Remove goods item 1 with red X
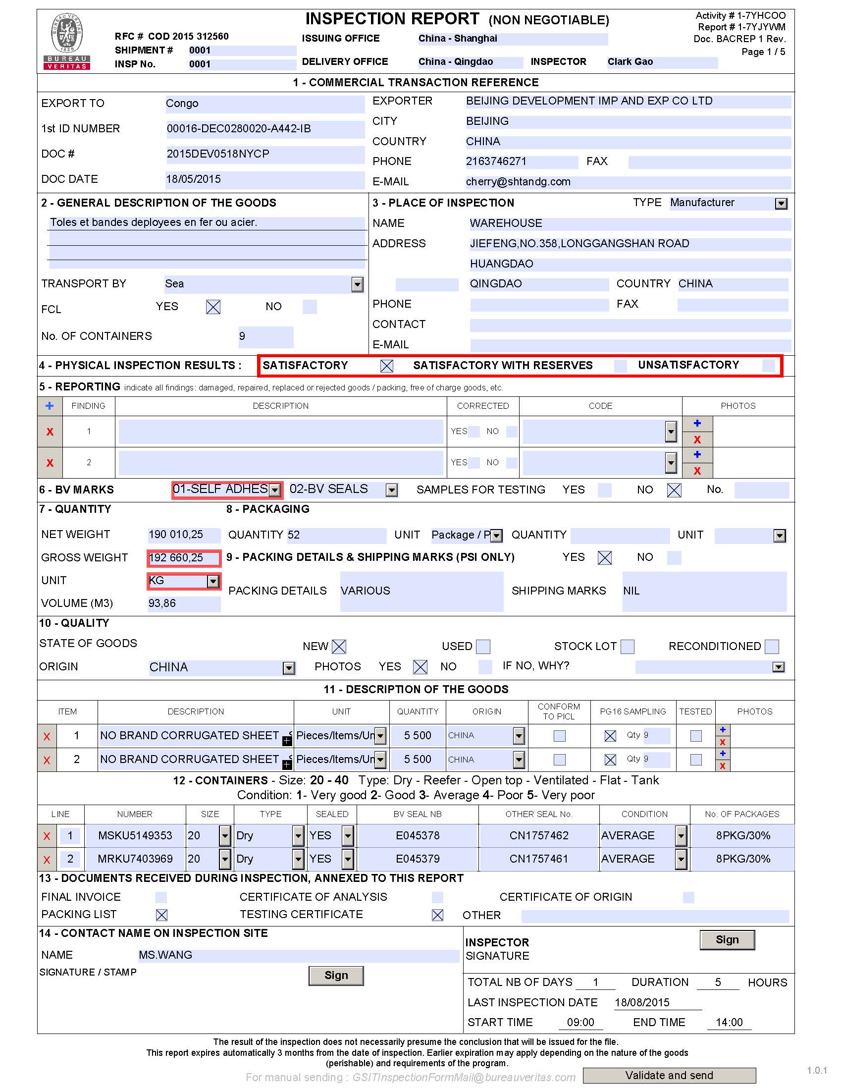 tap(47, 736)
